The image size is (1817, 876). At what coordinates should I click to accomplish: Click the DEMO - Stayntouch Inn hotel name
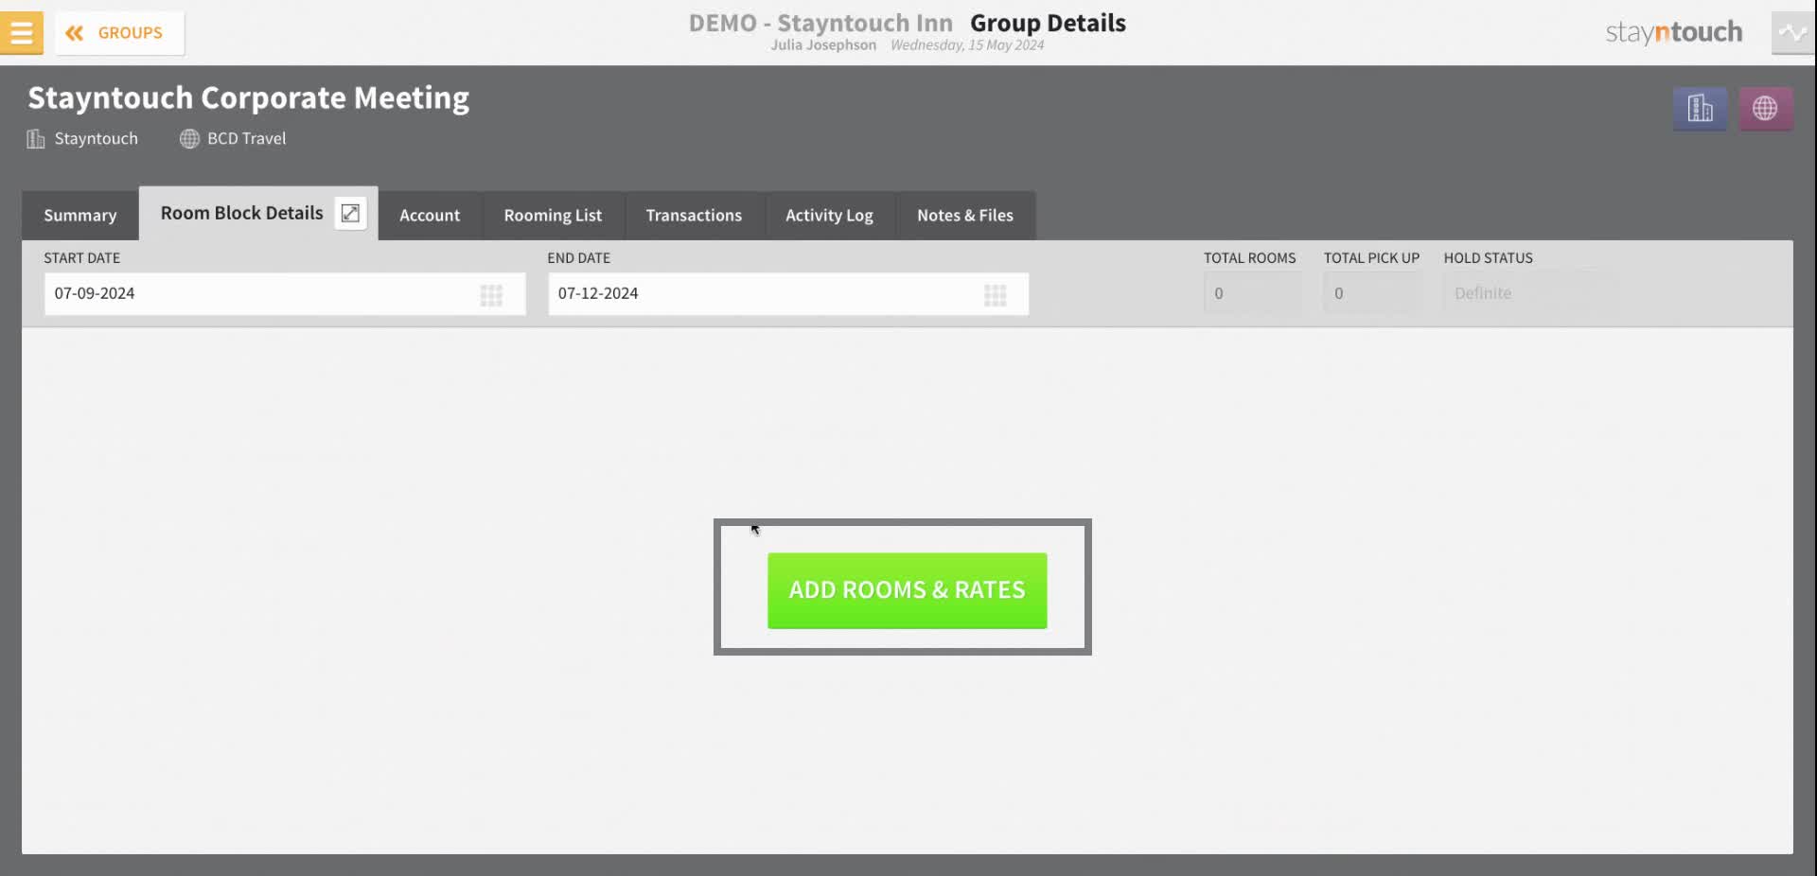pyautogui.click(x=820, y=23)
